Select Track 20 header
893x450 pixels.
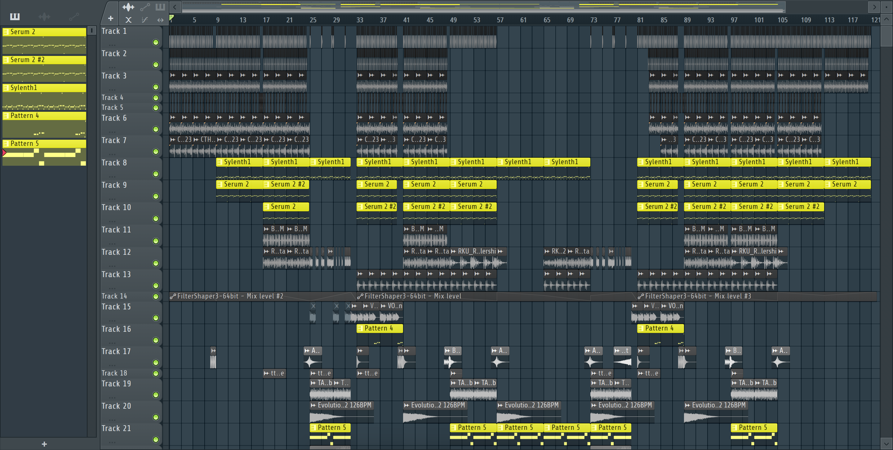pos(131,412)
